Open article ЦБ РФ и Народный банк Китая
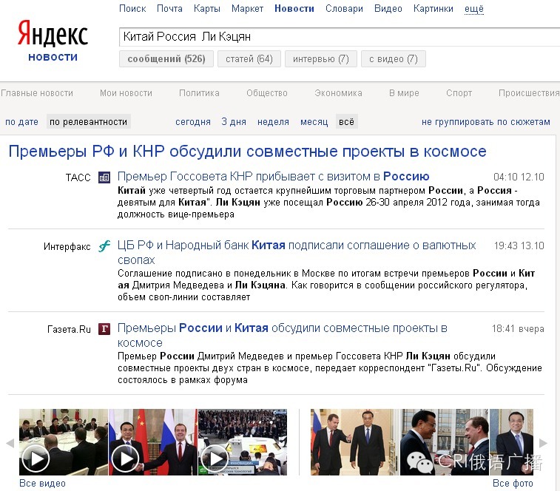Viewport: 560px width, 491px height. click(297, 252)
